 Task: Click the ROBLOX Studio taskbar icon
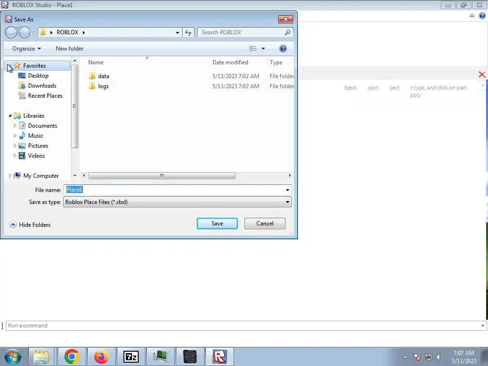click(220, 356)
